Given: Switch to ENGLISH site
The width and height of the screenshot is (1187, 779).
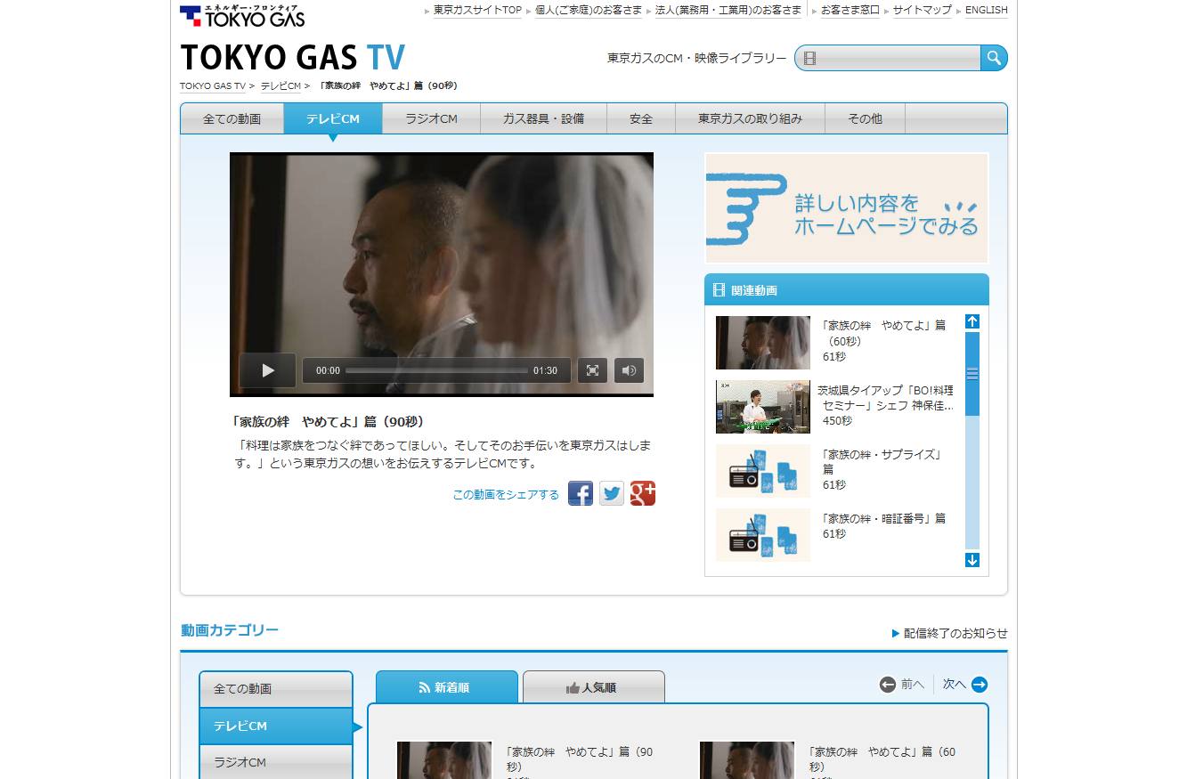Looking at the screenshot, I should [x=987, y=11].
